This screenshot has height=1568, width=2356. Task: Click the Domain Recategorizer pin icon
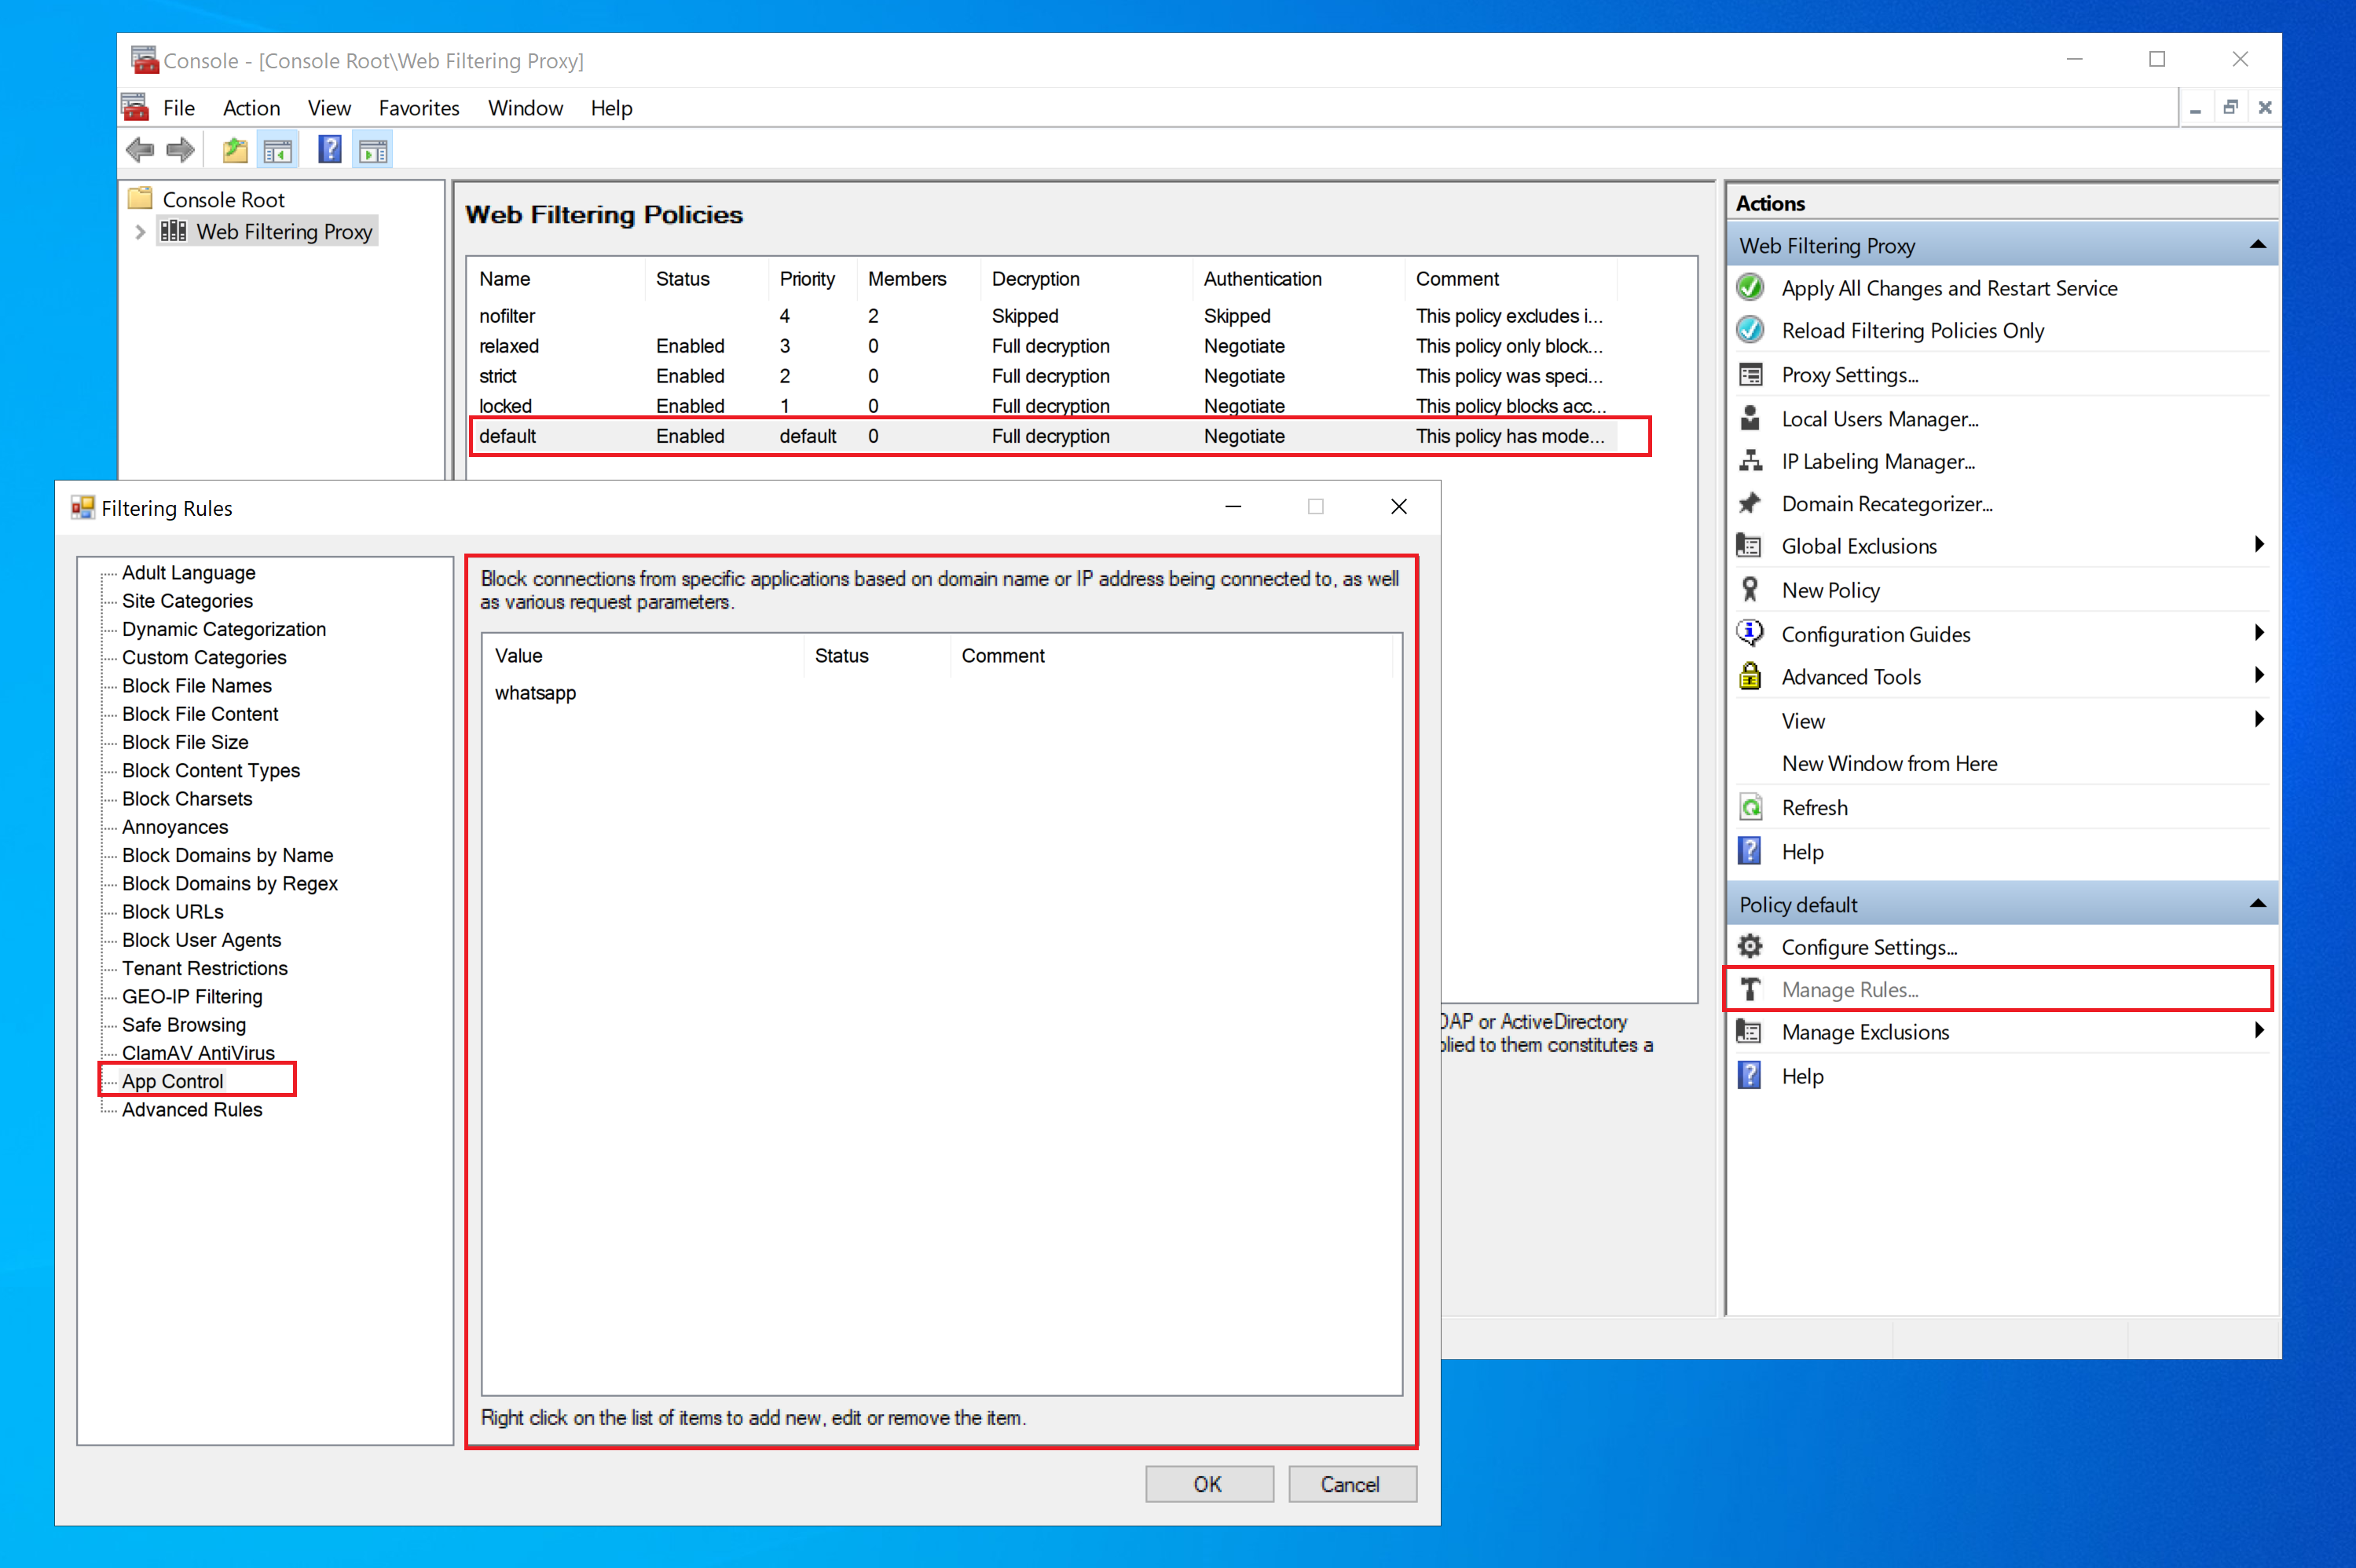(x=1750, y=503)
